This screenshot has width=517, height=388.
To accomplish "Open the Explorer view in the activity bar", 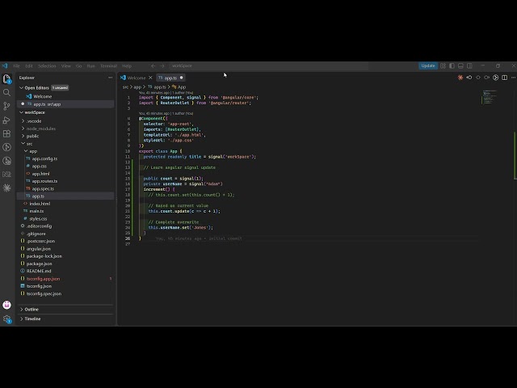I will tap(6, 79).
